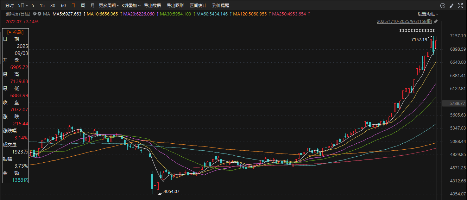Click the [可拖动] draggable panel header
This screenshot has width=467, height=200.
(x=15, y=32)
